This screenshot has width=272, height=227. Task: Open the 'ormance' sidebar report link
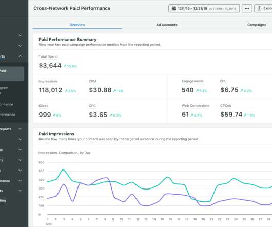(x=7, y=104)
